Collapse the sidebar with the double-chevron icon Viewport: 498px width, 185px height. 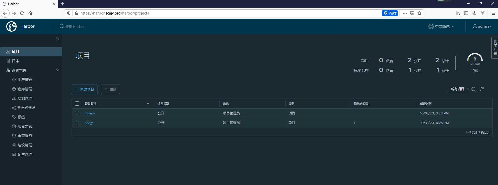point(58,39)
